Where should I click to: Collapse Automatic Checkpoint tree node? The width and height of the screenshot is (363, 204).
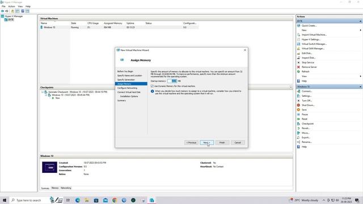[x=43, y=92]
